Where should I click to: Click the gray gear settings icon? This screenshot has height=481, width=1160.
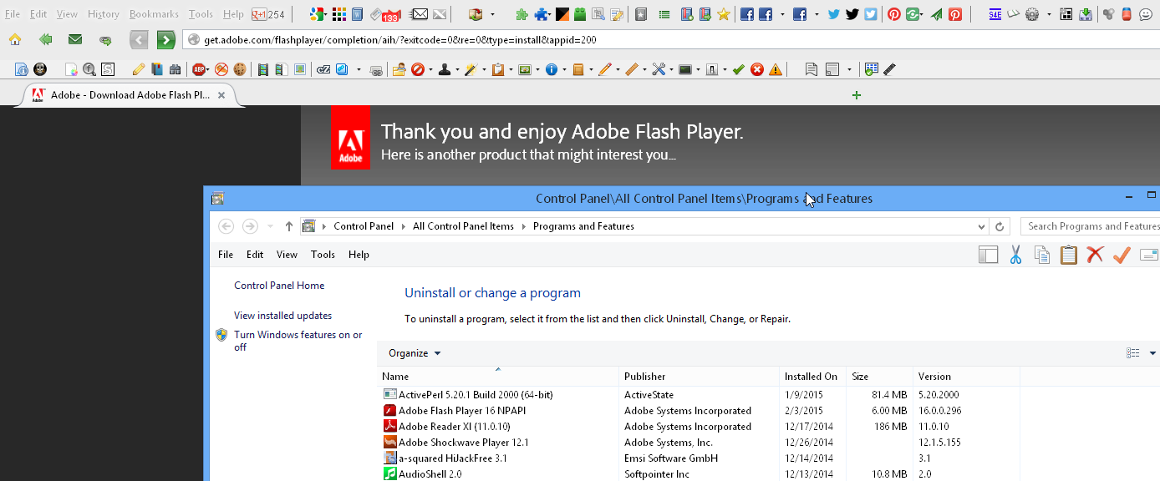point(1032,14)
